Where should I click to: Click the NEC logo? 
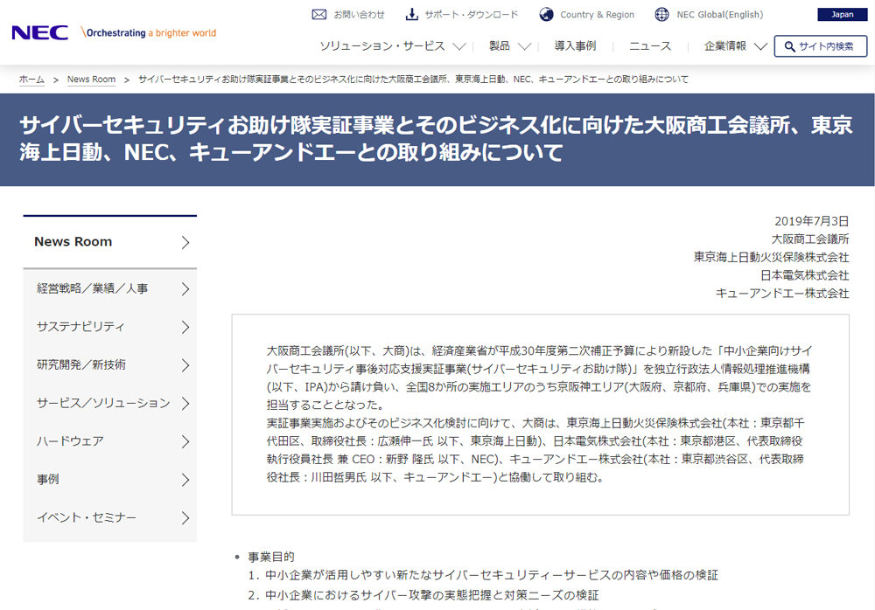pyautogui.click(x=39, y=33)
